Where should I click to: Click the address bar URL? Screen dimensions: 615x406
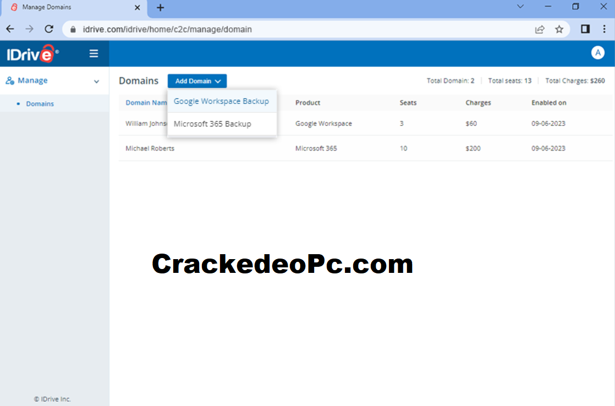[167, 29]
